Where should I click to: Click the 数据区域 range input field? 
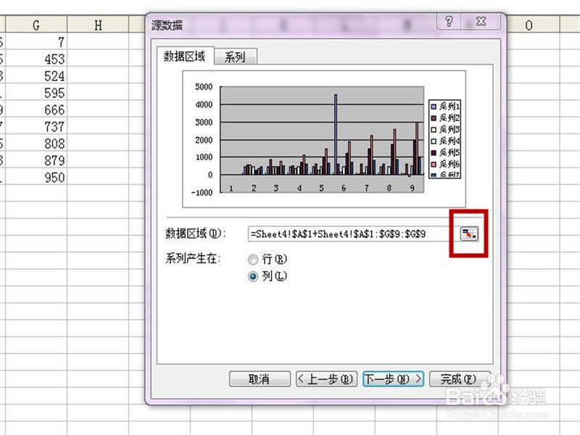[x=352, y=233]
